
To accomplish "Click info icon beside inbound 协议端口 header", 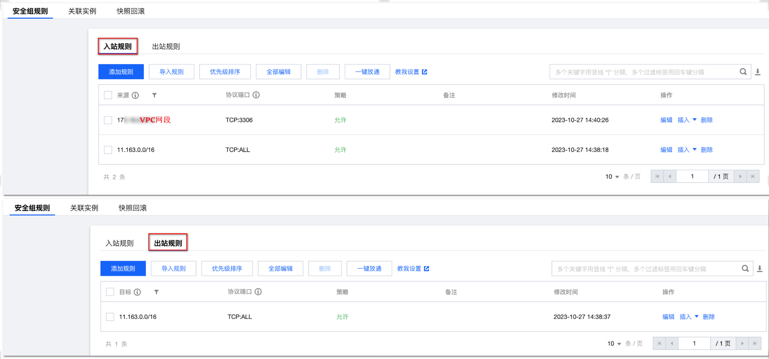I will 256,95.
